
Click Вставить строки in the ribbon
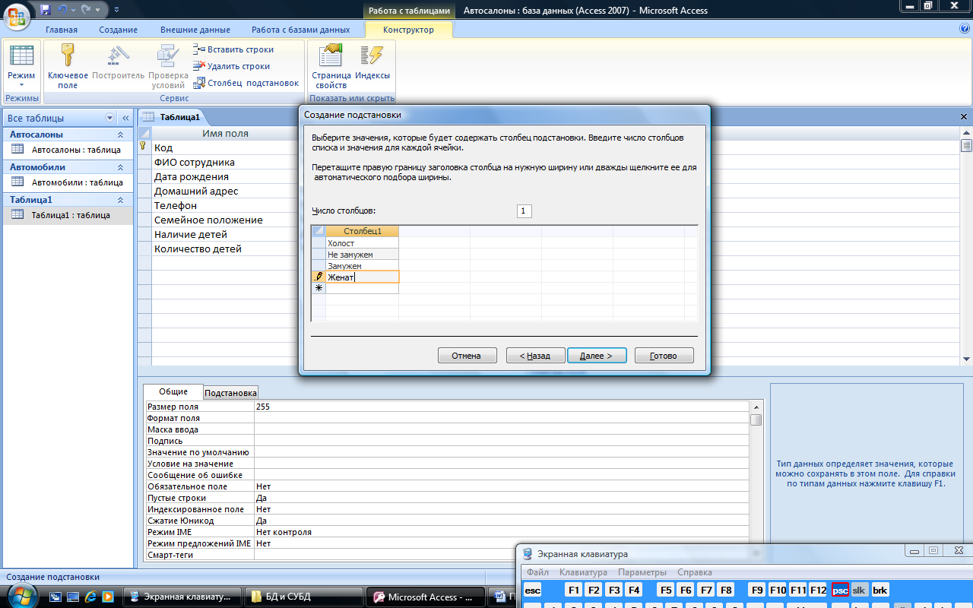coord(233,49)
